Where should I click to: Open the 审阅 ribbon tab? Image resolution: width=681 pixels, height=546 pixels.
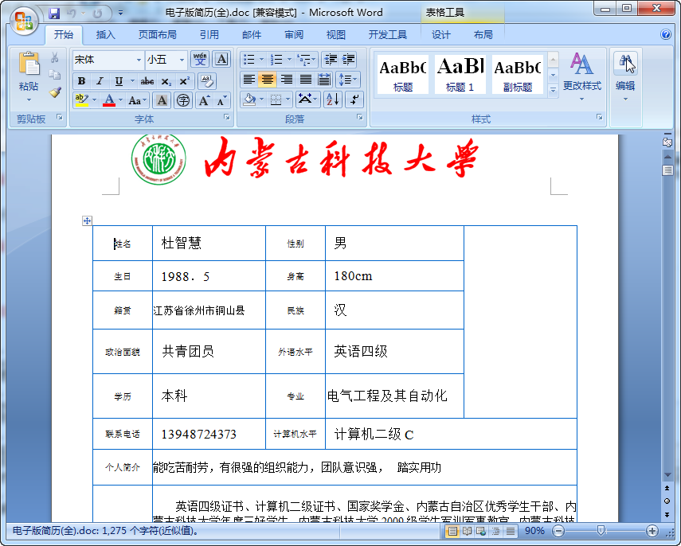coord(294,35)
